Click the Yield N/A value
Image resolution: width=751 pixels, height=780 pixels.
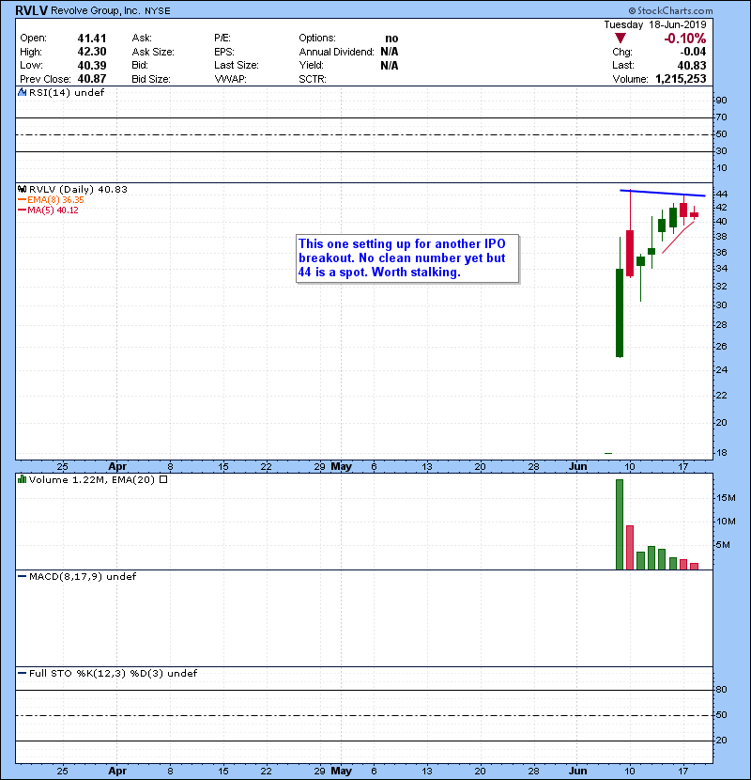pos(390,66)
